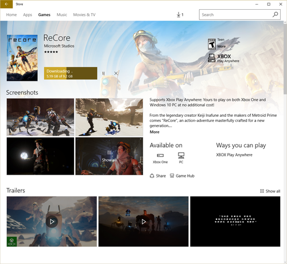This screenshot has height=264, width=287.
Task: Click the PC monitor icon
Action: coord(181,155)
